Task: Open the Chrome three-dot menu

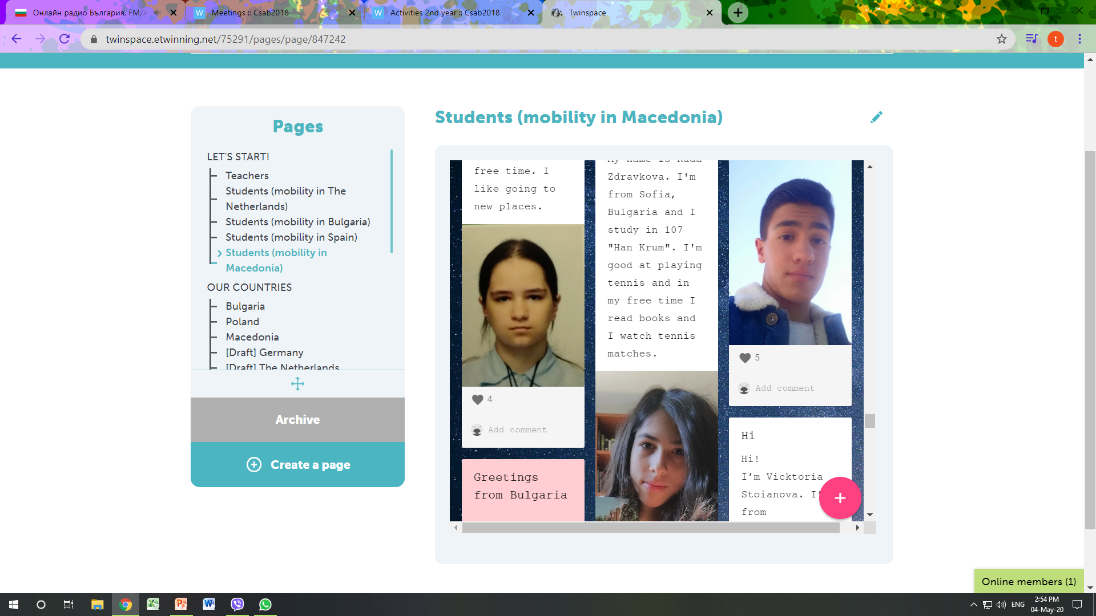Action: click(1079, 39)
